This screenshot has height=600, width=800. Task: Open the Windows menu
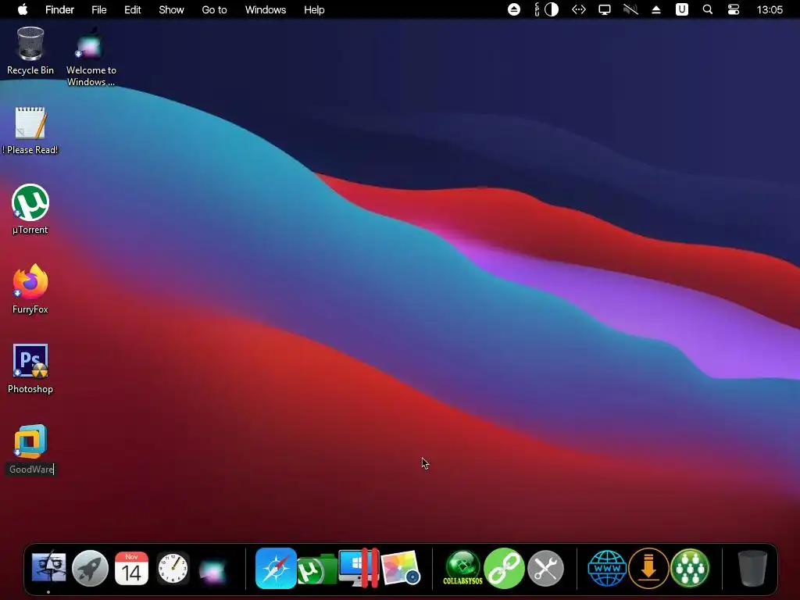coord(266,9)
